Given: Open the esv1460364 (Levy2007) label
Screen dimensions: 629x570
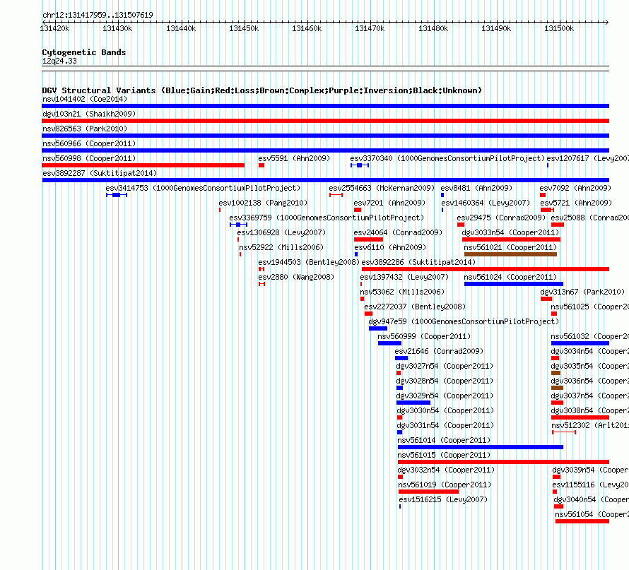Looking at the screenshot, I should click(486, 203).
